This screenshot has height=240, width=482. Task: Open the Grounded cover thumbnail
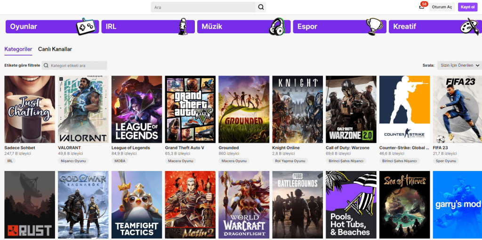[244, 109]
